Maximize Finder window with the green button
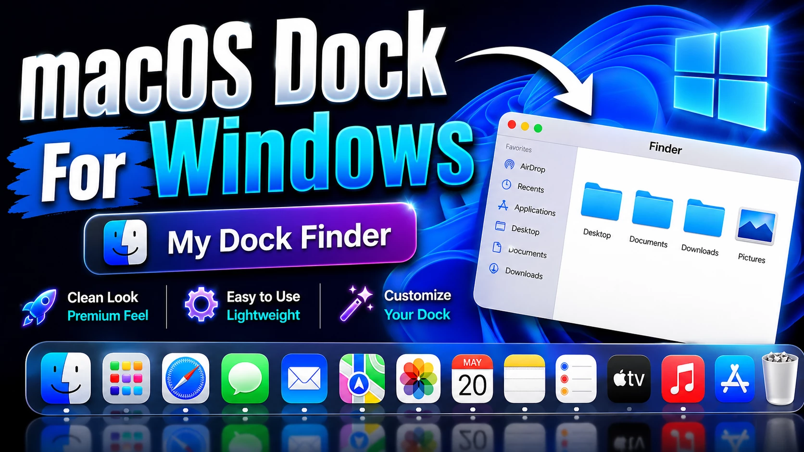 pyautogui.click(x=538, y=128)
